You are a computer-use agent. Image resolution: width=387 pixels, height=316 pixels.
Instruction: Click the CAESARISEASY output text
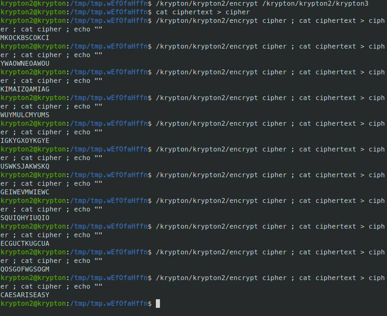pyautogui.click(x=25, y=295)
